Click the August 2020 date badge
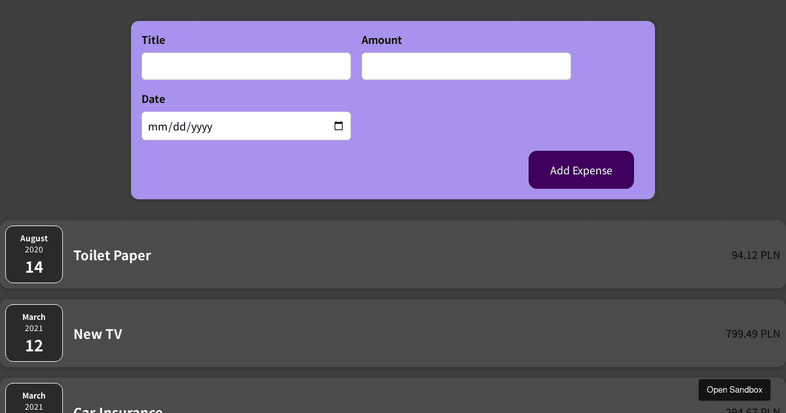The height and width of the screenshot is (413, 786). point(34,254)
